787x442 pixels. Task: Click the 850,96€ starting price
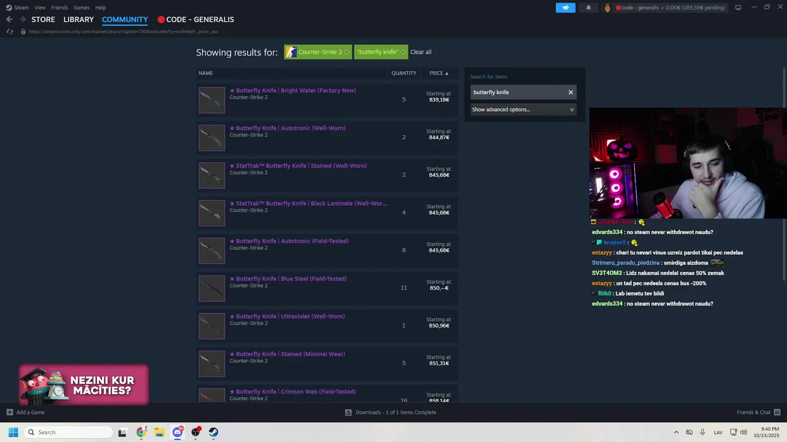pos(439,325)
